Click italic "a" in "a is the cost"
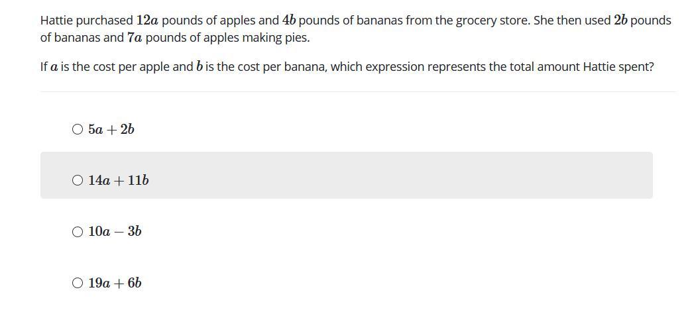696x314 pixels. point(54,68)
